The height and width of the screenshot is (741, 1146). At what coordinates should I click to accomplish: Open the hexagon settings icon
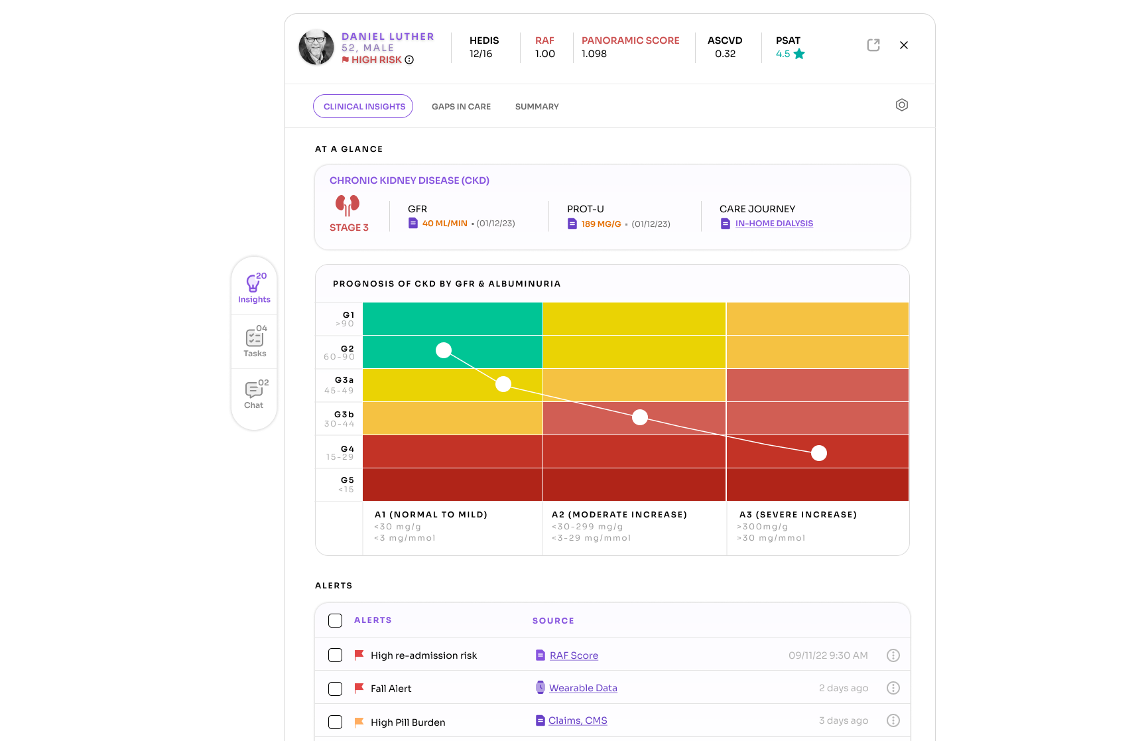(901, 105)
